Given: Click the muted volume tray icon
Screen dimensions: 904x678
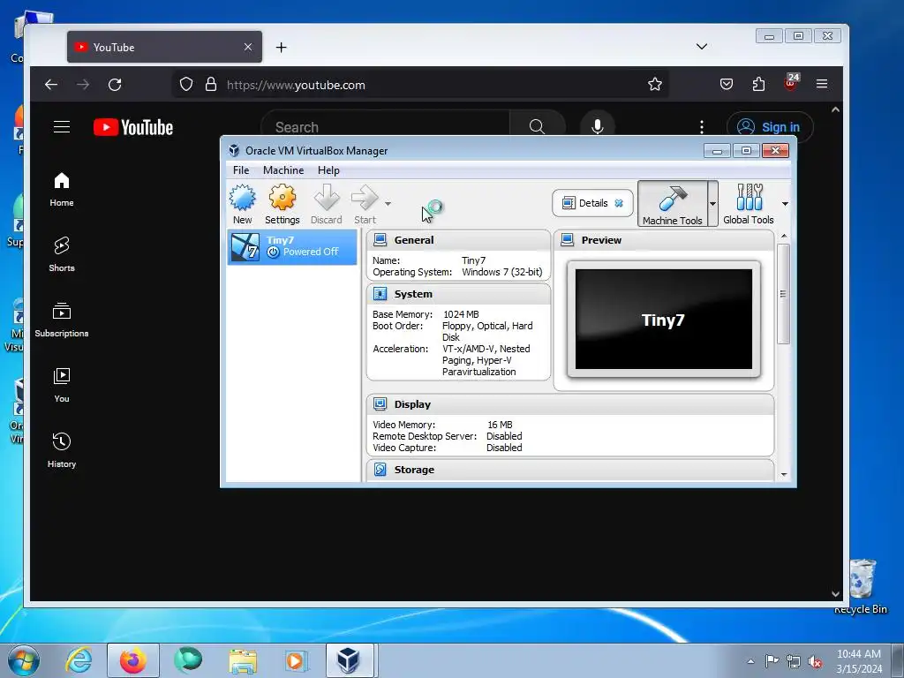Looking at the screenshot, I should (815, 661).
